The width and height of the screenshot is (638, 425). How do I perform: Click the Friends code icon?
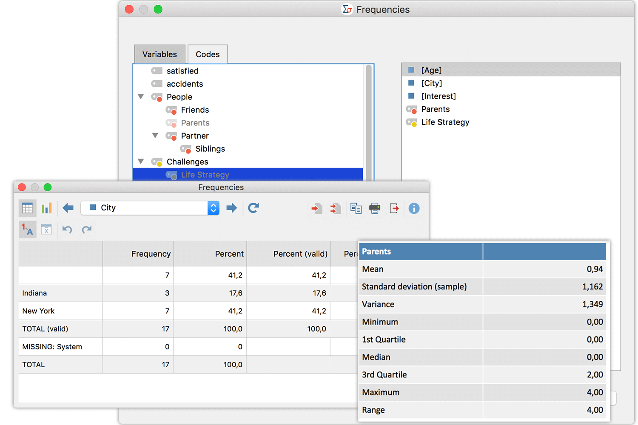[171, 110]
